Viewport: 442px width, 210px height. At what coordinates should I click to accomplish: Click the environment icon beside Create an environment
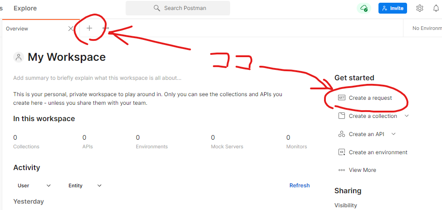tap(342, 152)
